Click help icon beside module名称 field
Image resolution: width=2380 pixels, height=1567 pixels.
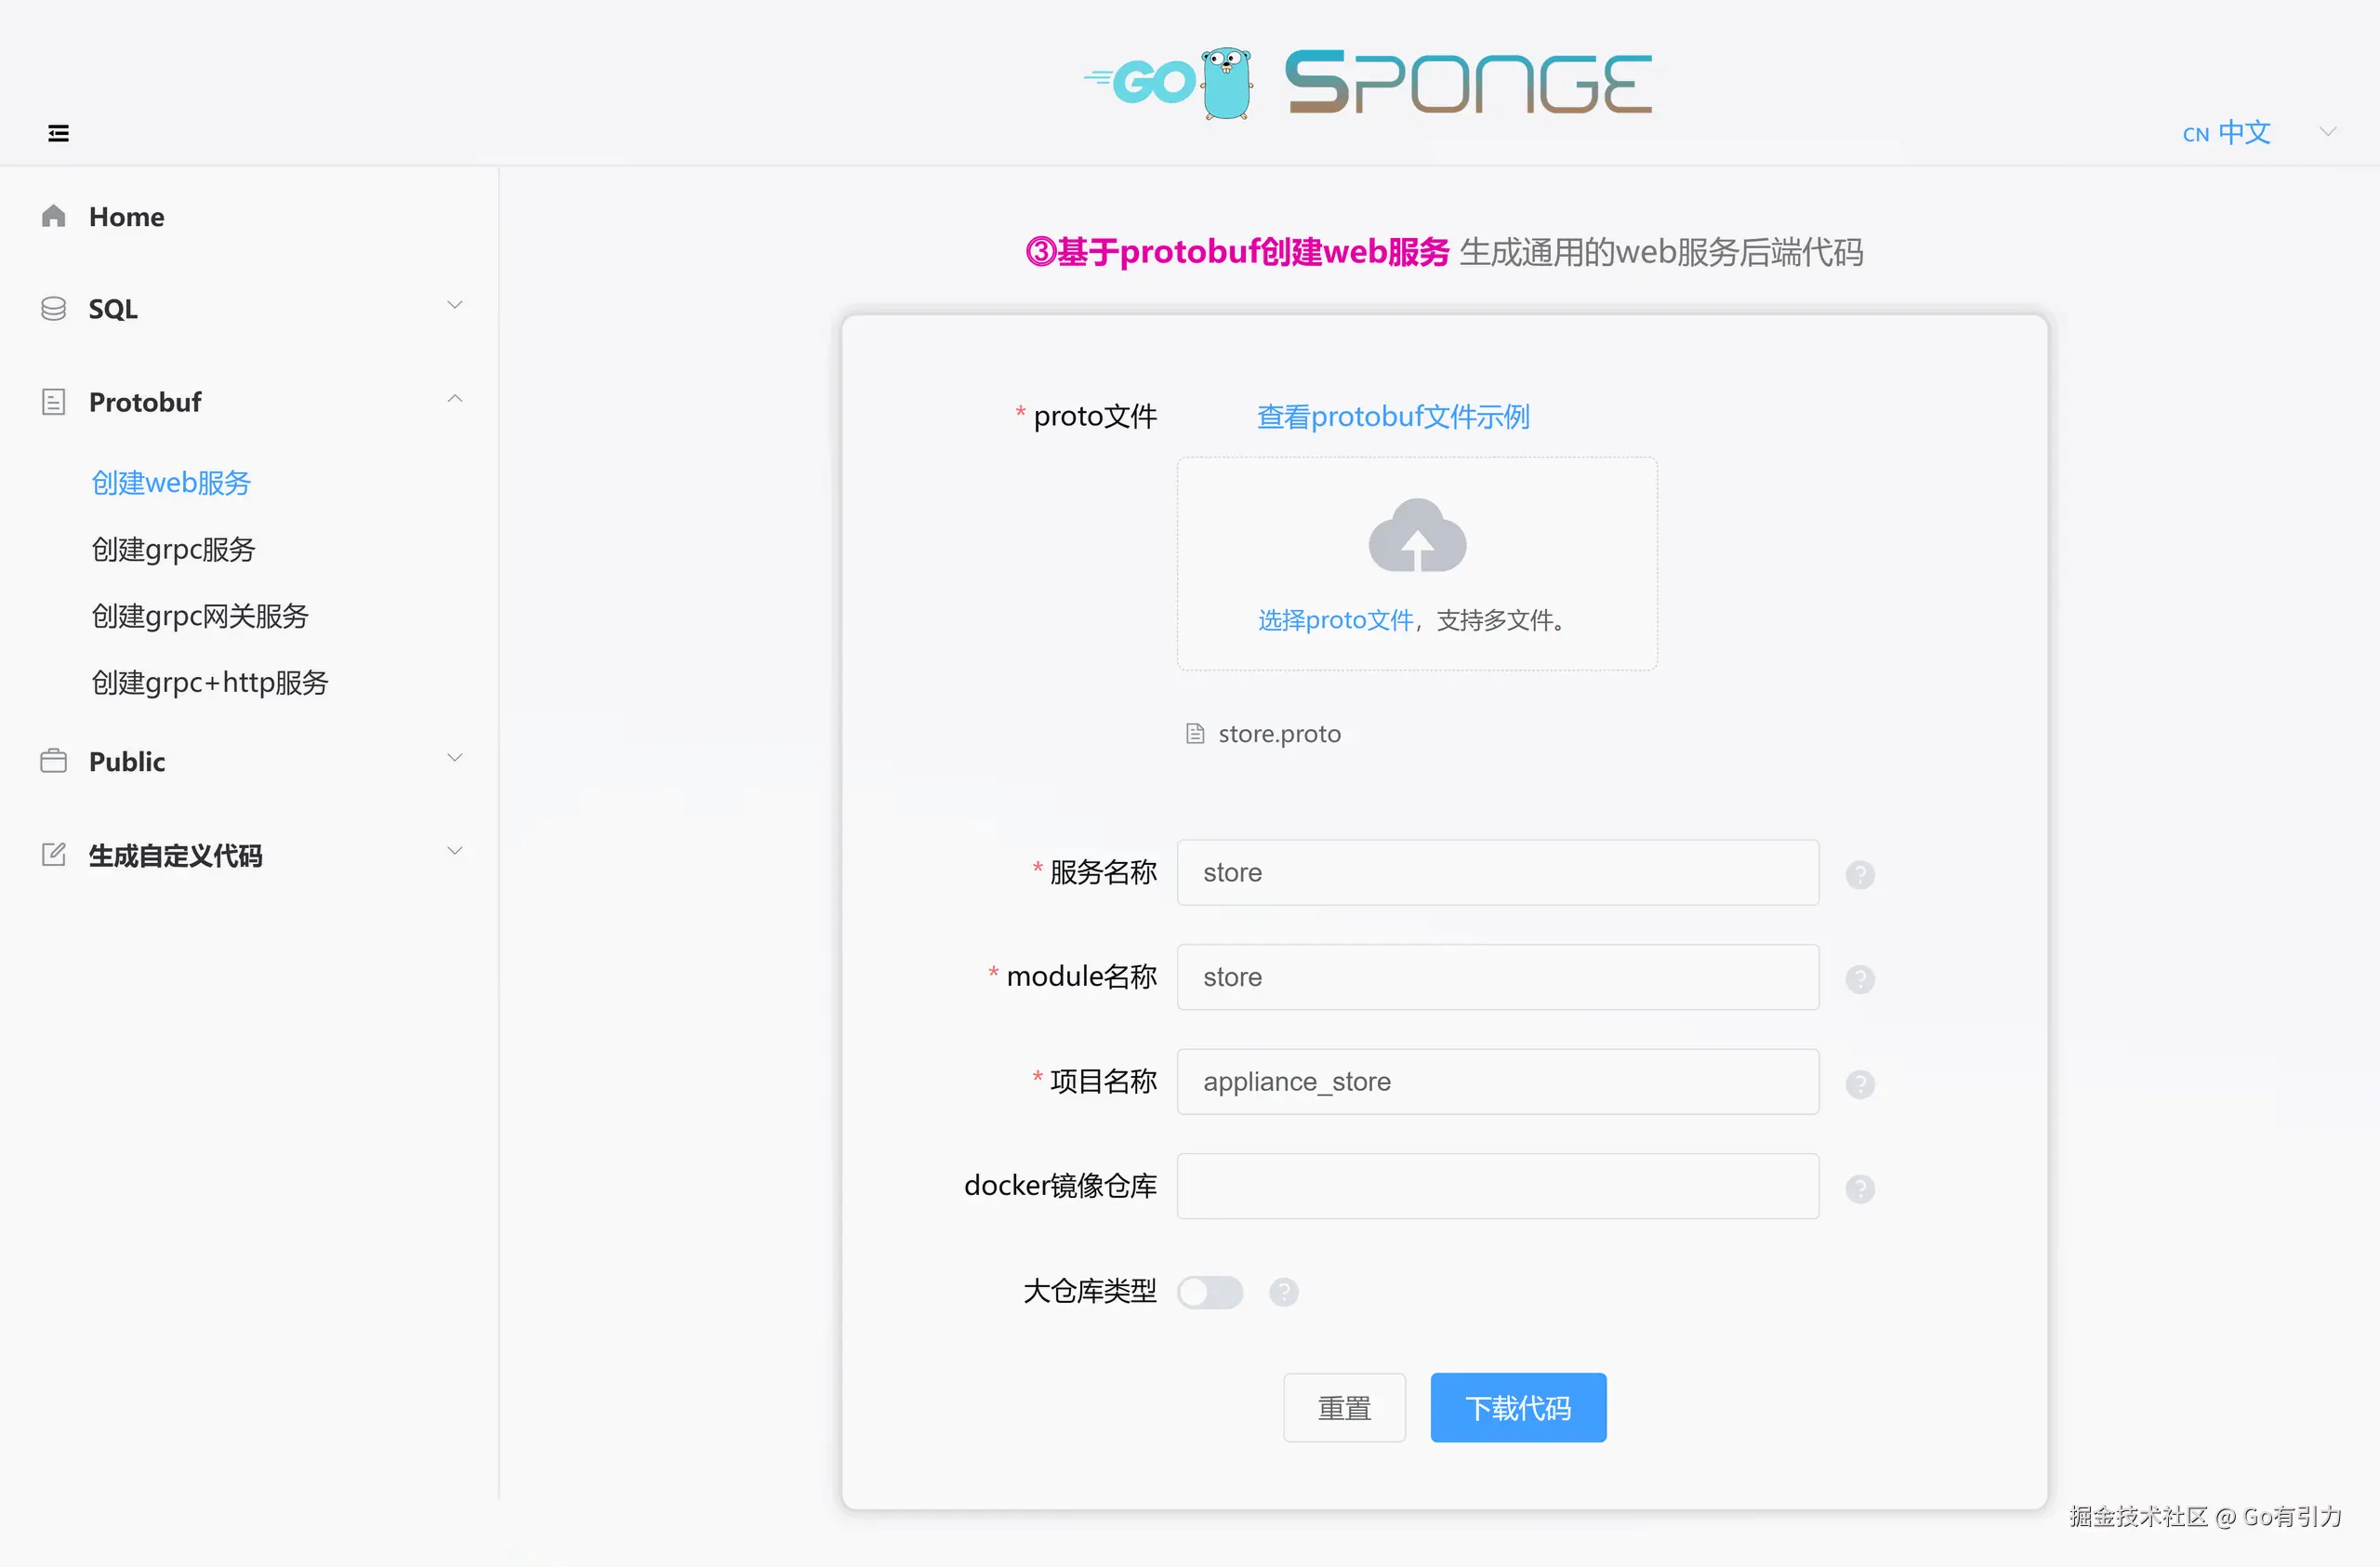pos(1859,979)
